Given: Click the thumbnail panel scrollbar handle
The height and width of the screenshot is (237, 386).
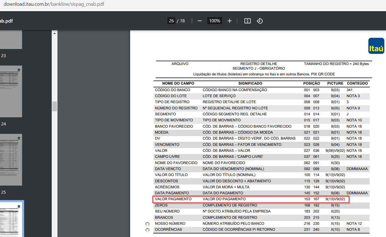Looking at the screenshot, I should click(54, 106).
